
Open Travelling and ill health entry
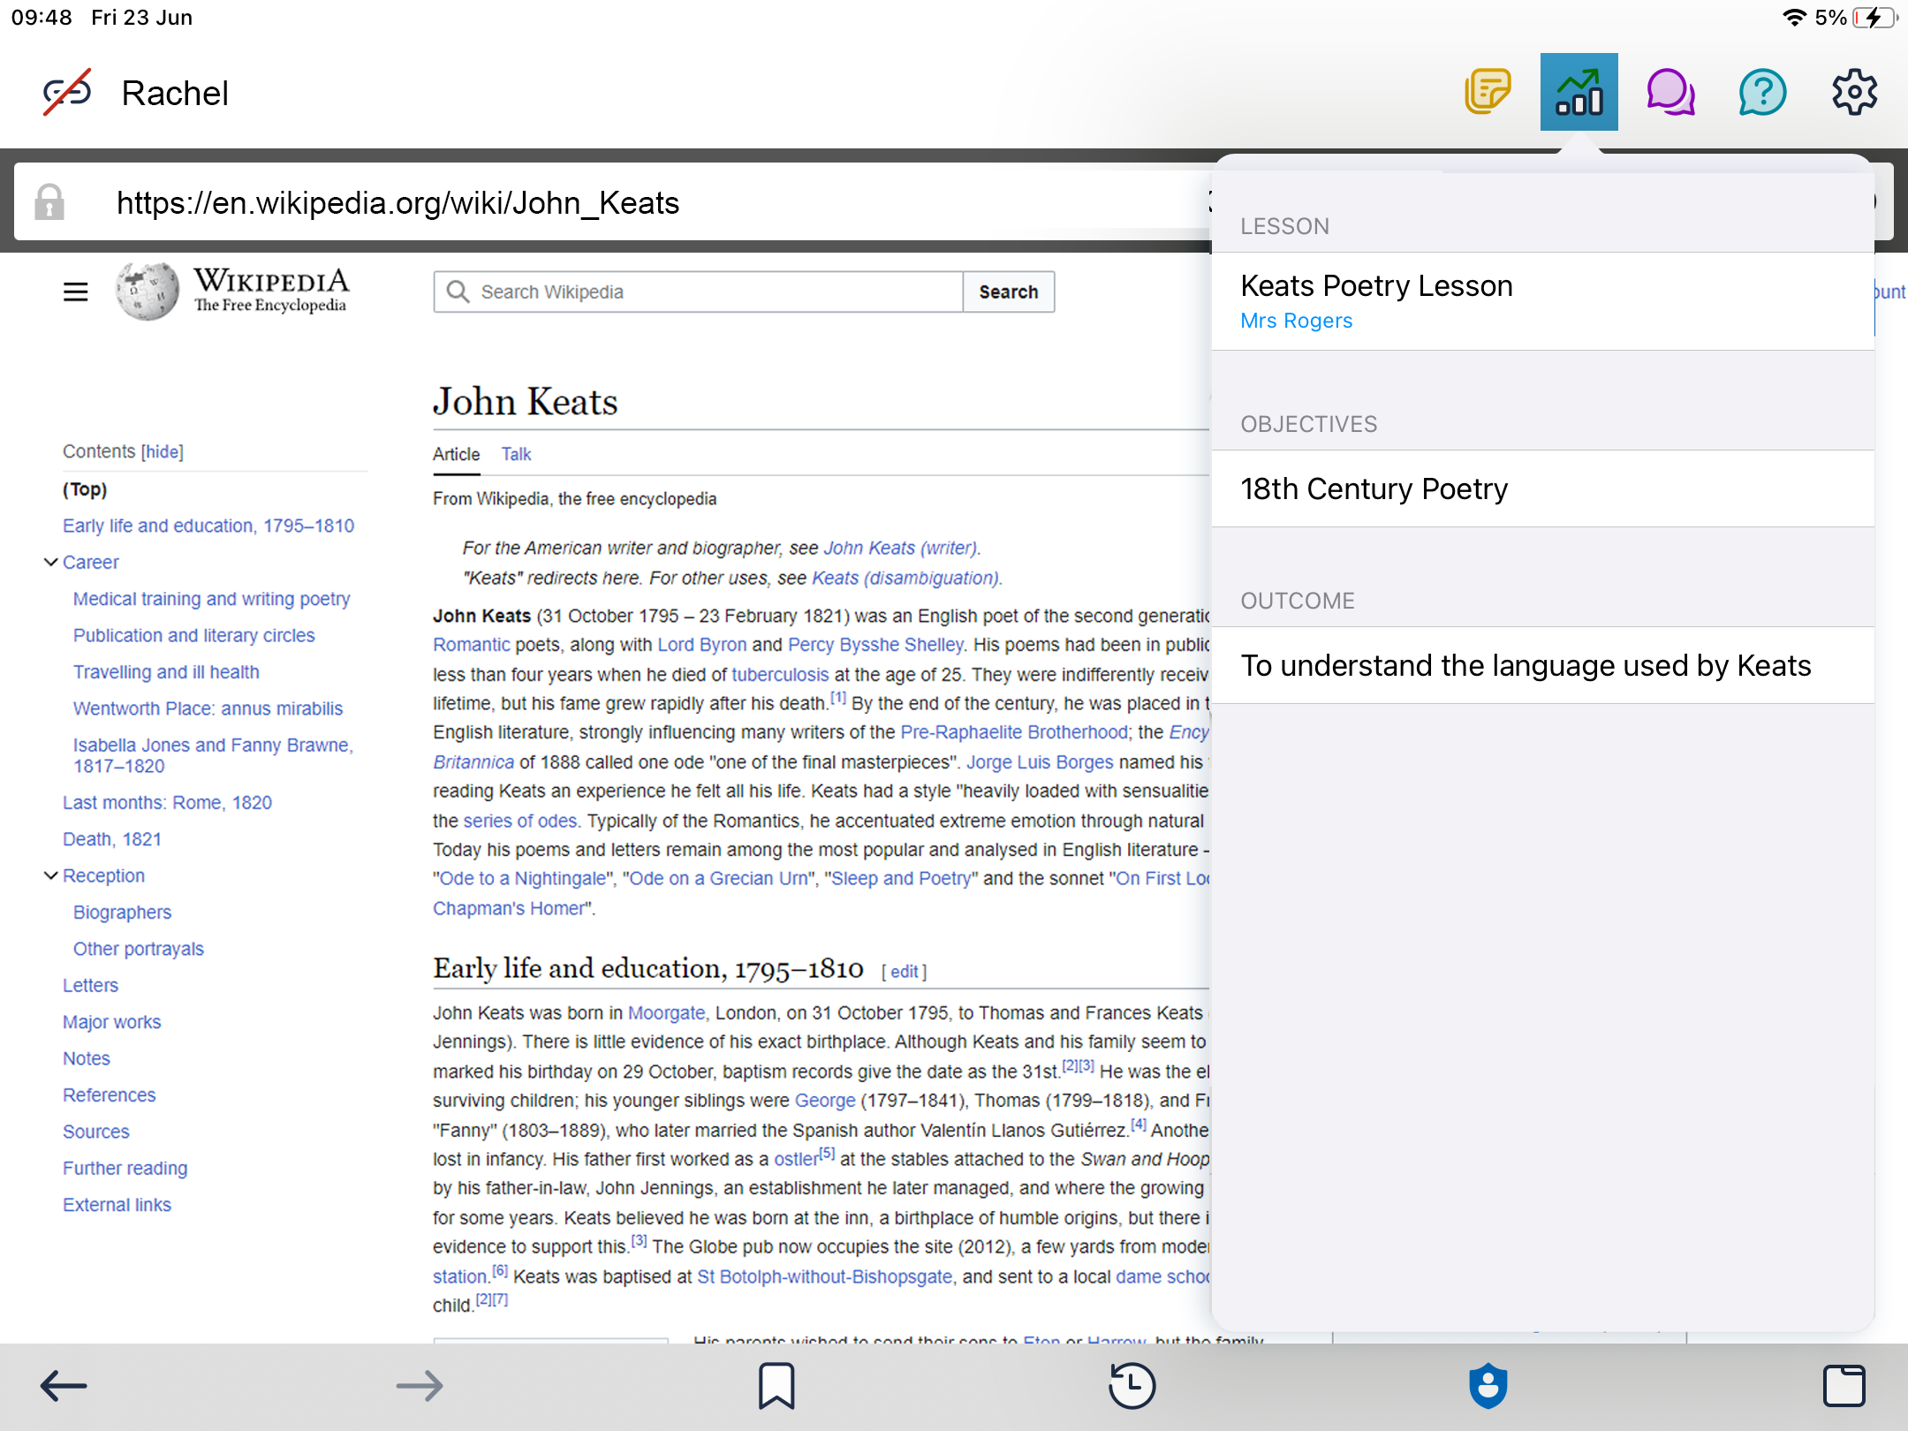(166, 672)
